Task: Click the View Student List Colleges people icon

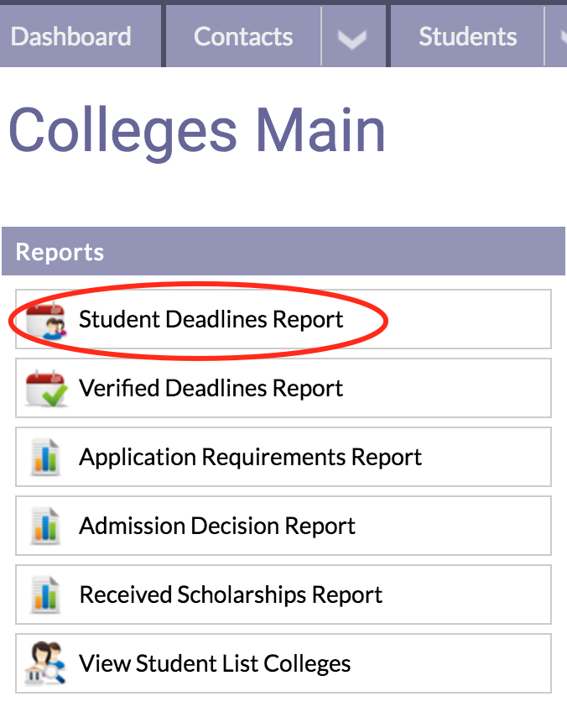Action: [x=46, y=663]
